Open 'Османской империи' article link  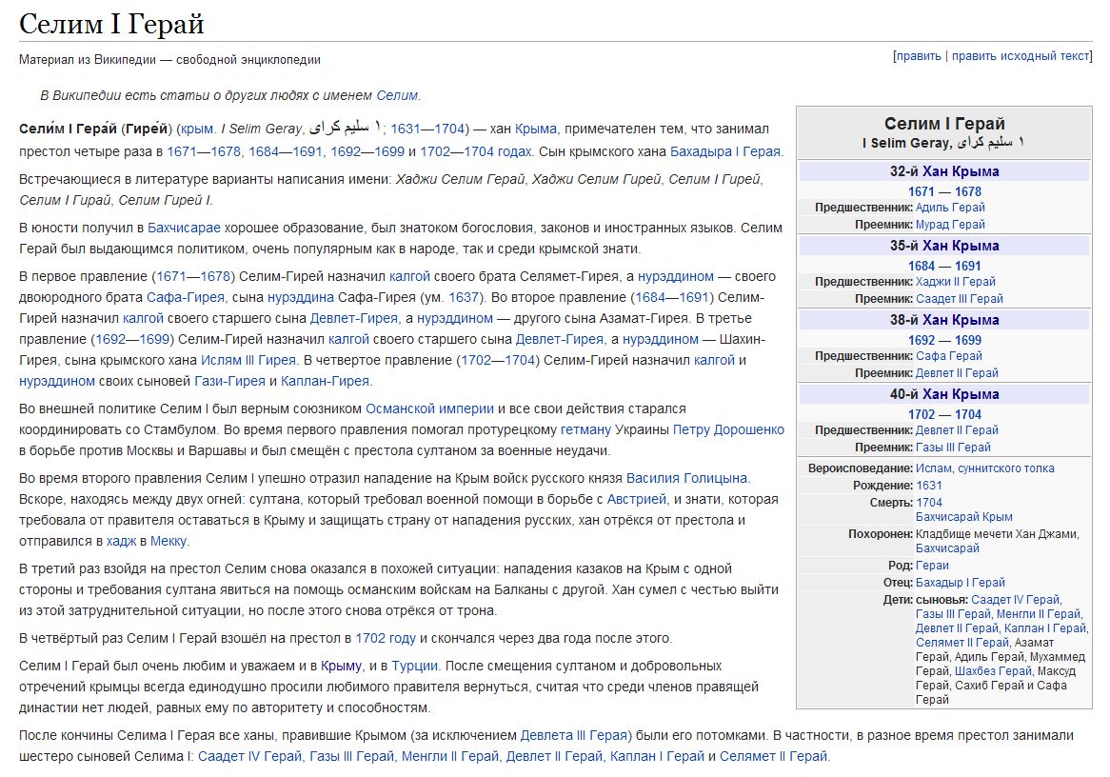click(x=429, y=408)
